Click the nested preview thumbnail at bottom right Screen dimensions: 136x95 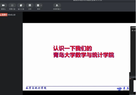coord(133,85)
